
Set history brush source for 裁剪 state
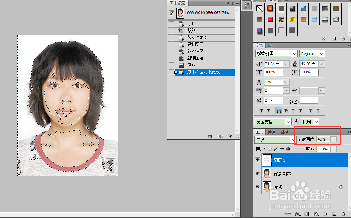172,31
